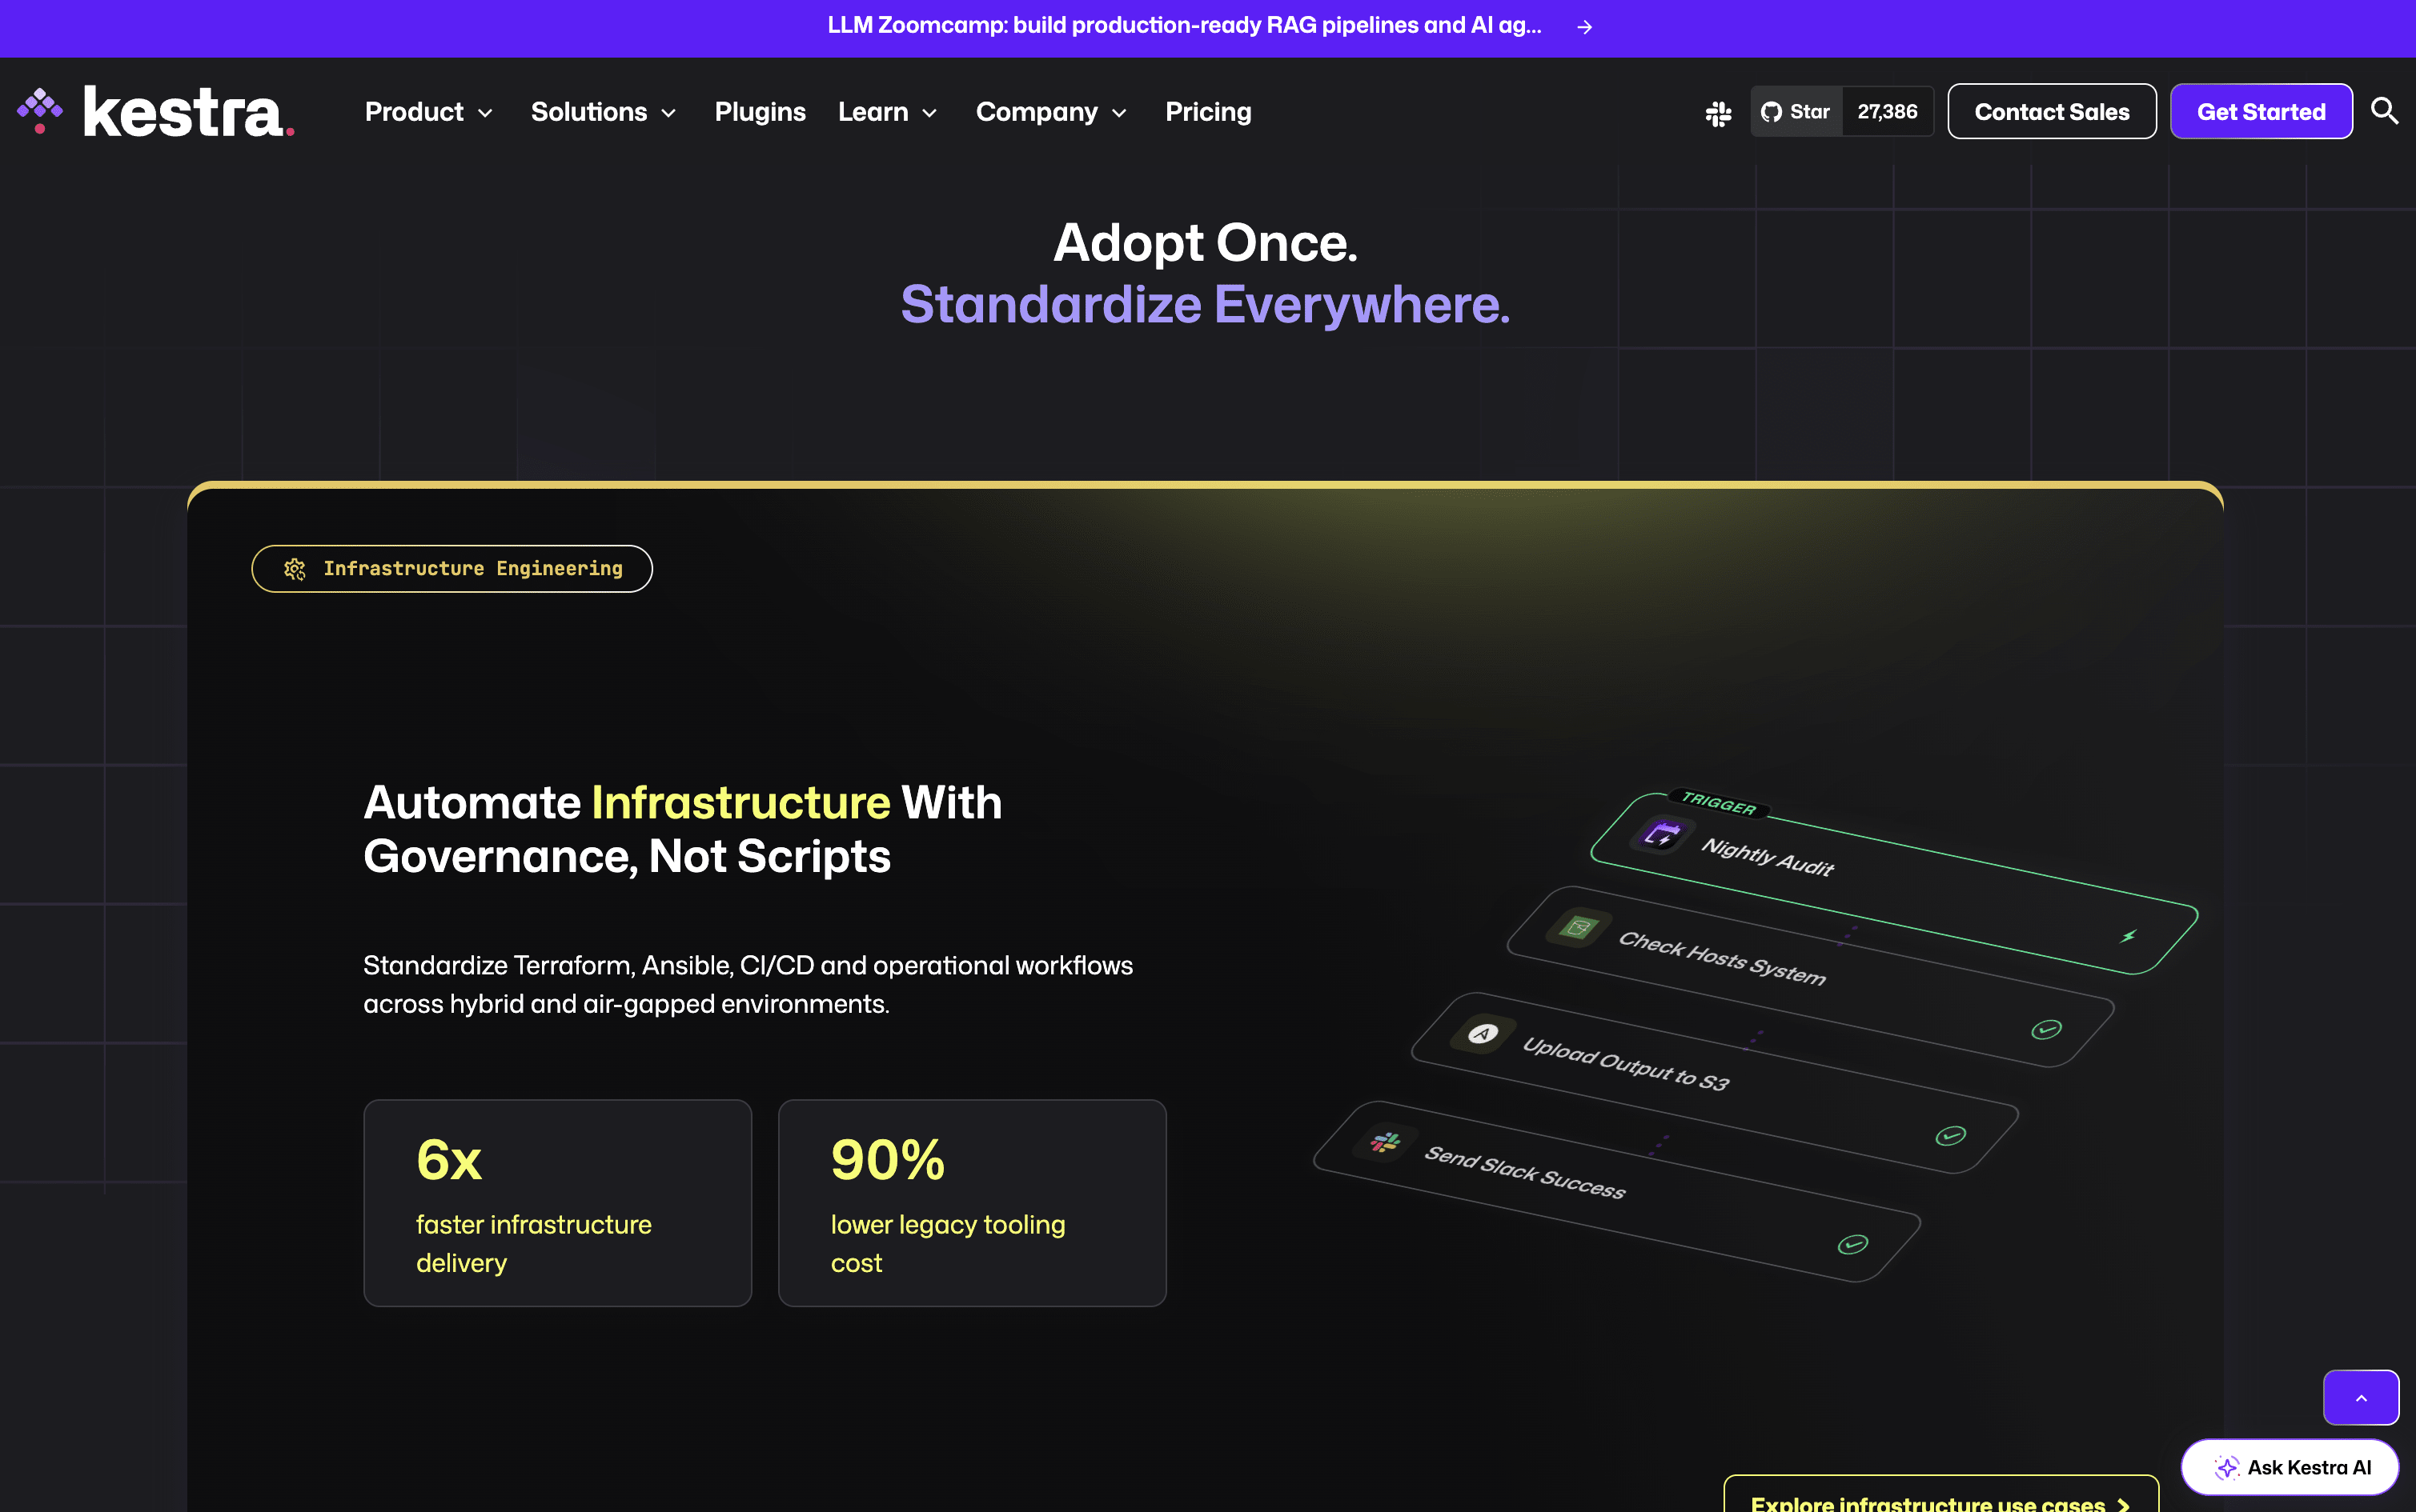Viewport: 2416px width, 1512px height.
Task: Click the sparkle icon in Ask Kestra AI
Action: coord(2226,1467)
